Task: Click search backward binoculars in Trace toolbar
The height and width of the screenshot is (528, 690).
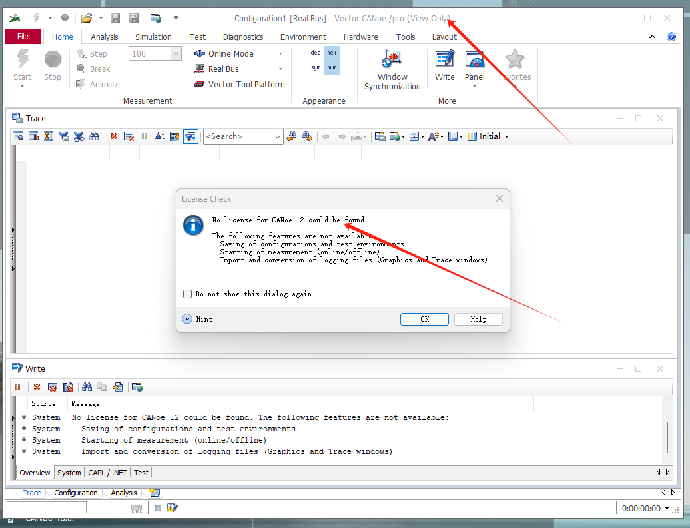Action: click(x=291, y=136)
